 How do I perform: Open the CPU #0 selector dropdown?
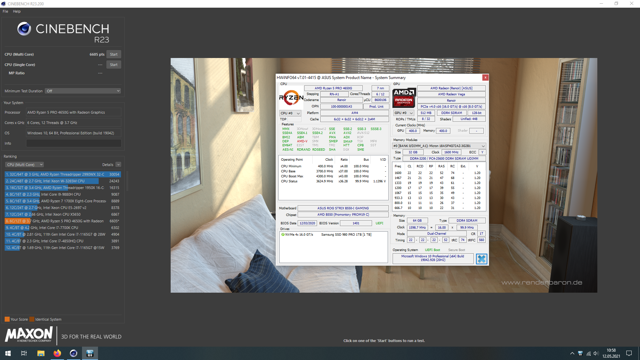[290, 113]
